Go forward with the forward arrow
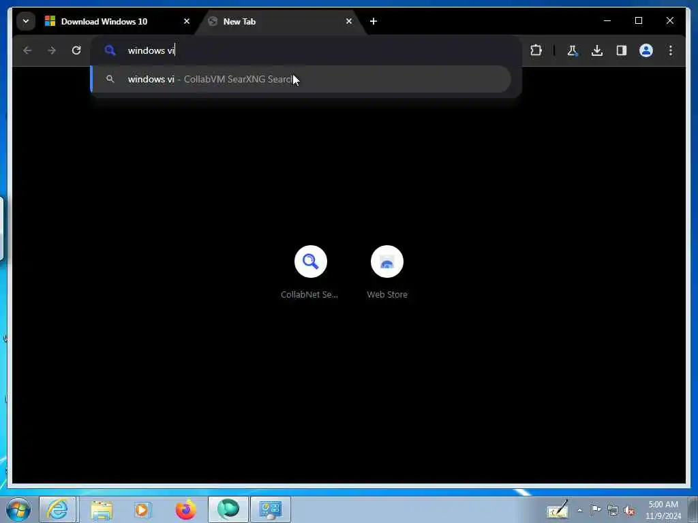Viewport: 698px width, 523px height. [52, 50]
